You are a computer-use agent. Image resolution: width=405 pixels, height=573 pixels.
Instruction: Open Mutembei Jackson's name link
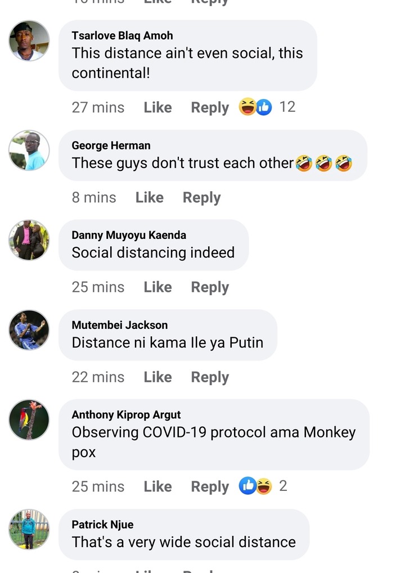[119, 325]
